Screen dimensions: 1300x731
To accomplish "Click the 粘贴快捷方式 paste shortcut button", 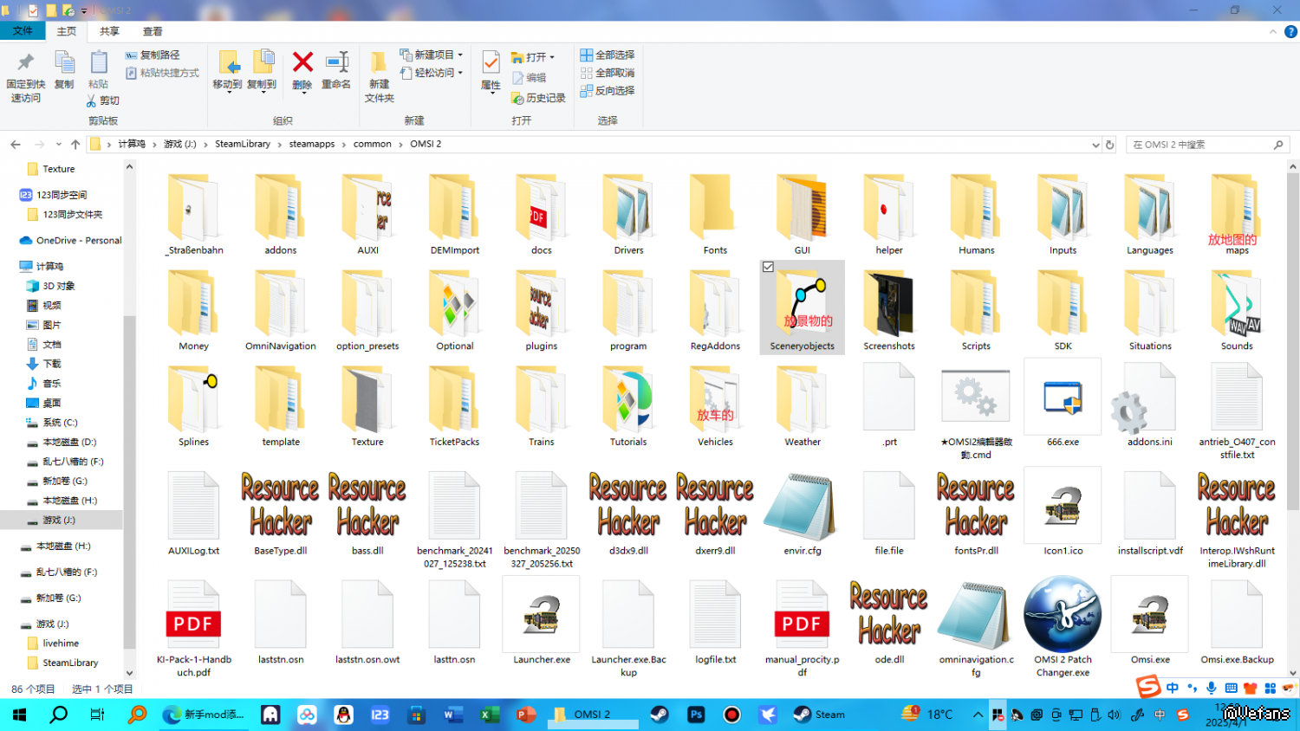I will [162, 73].
